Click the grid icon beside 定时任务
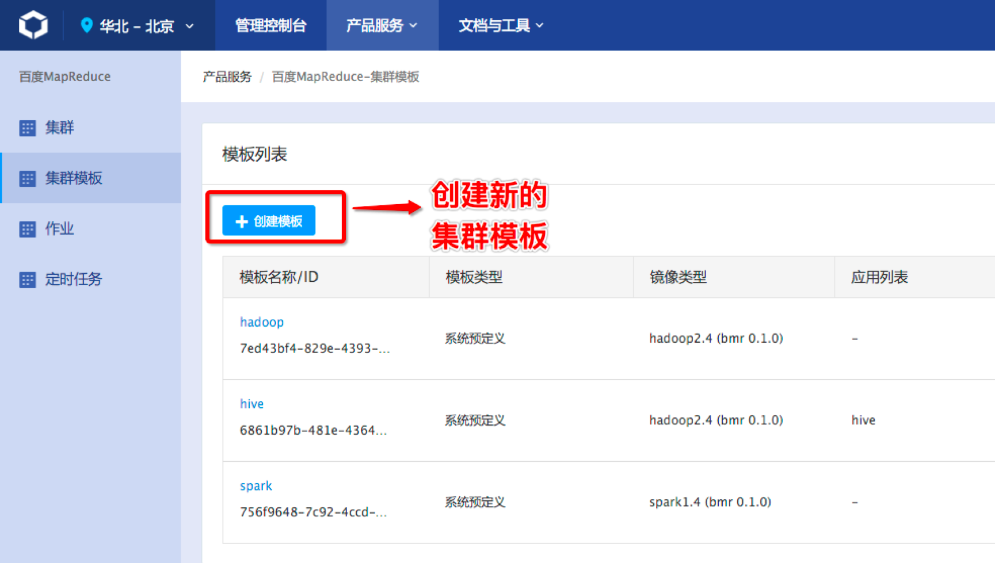 (x=27, y=279)
